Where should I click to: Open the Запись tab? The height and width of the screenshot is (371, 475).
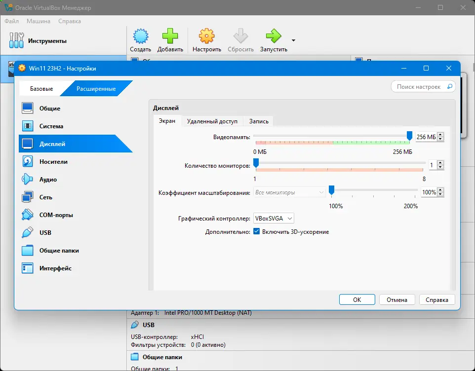point(259,121)
